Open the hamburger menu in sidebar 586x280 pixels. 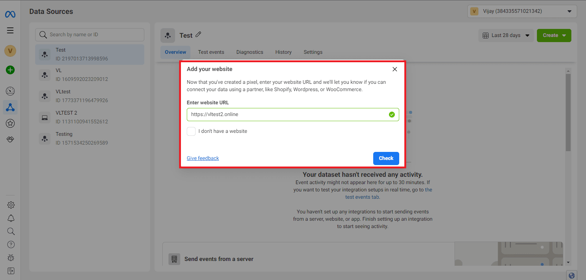10,30
